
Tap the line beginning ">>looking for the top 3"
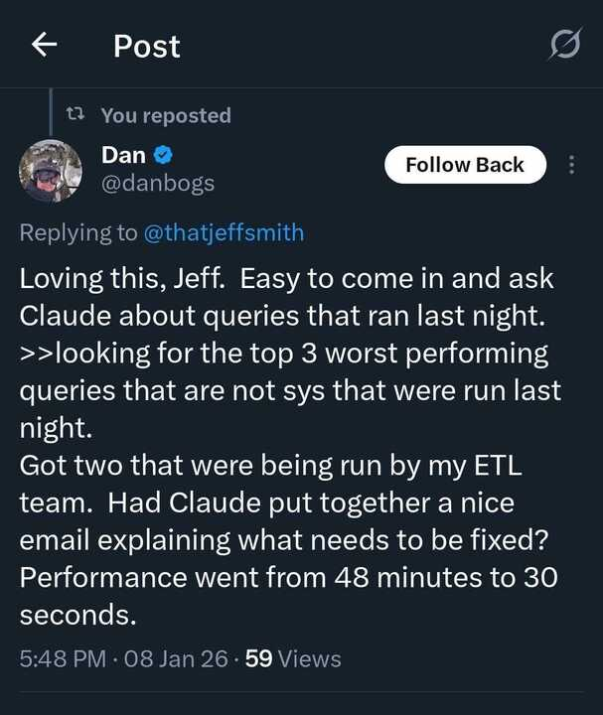point(283,354)
